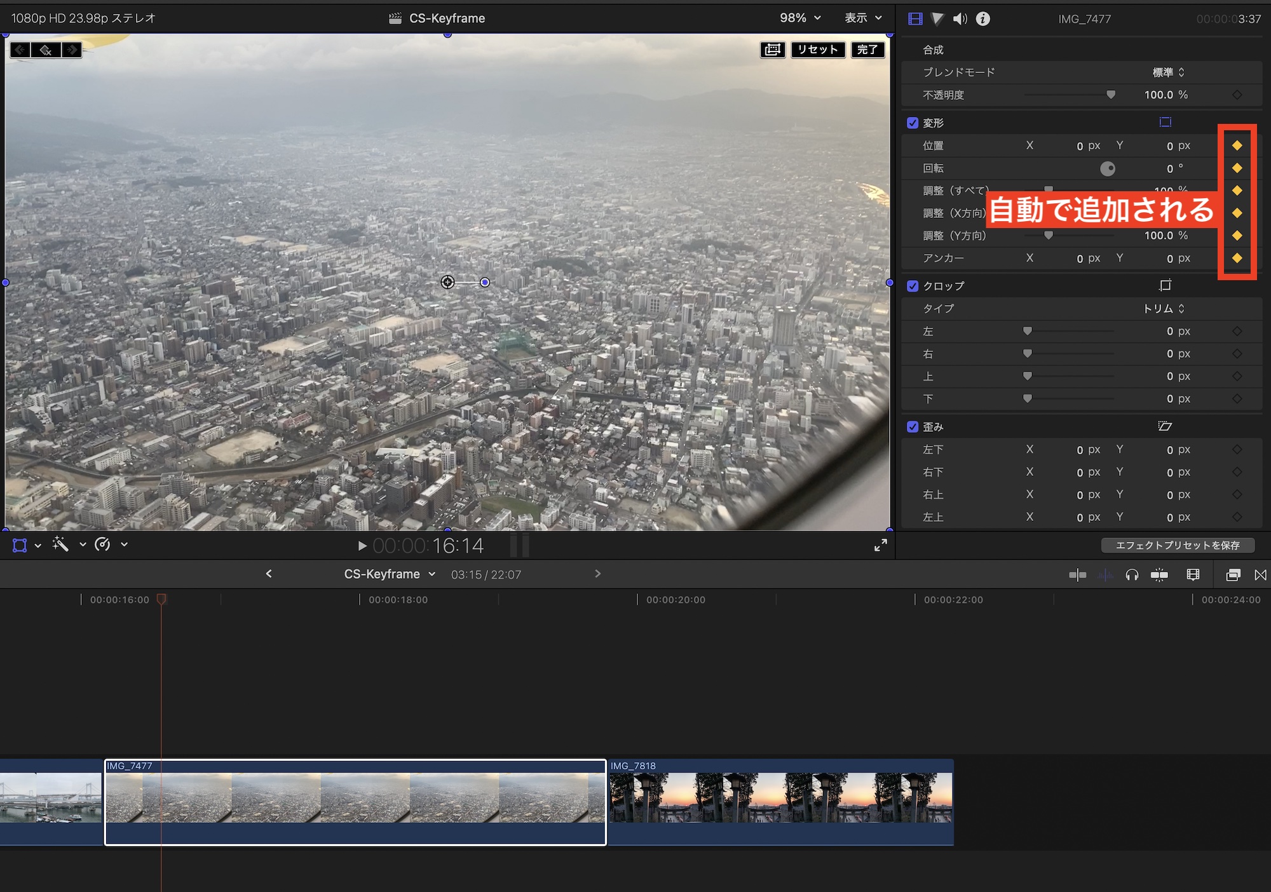Viewport: 1271px width, 892px height.
Task: Toggle solo headphones icon in timeline
Action: point(1132,575)
